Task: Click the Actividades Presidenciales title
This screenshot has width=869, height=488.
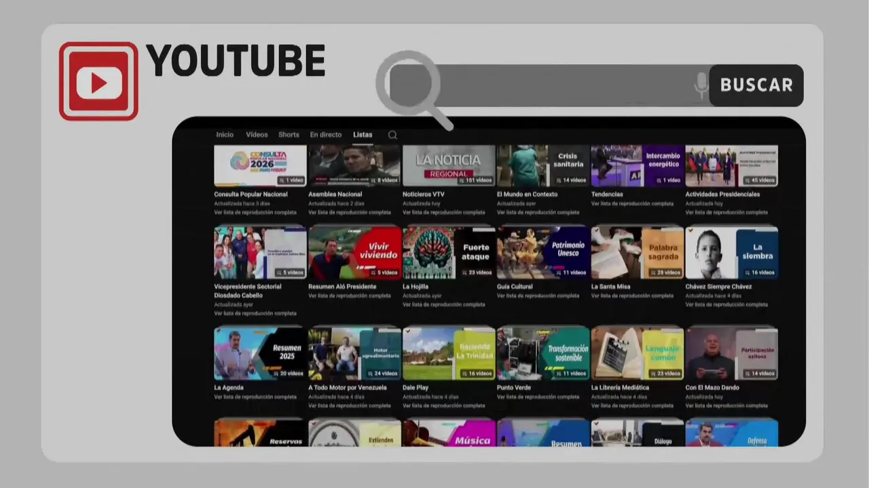Action: (722, 195)
